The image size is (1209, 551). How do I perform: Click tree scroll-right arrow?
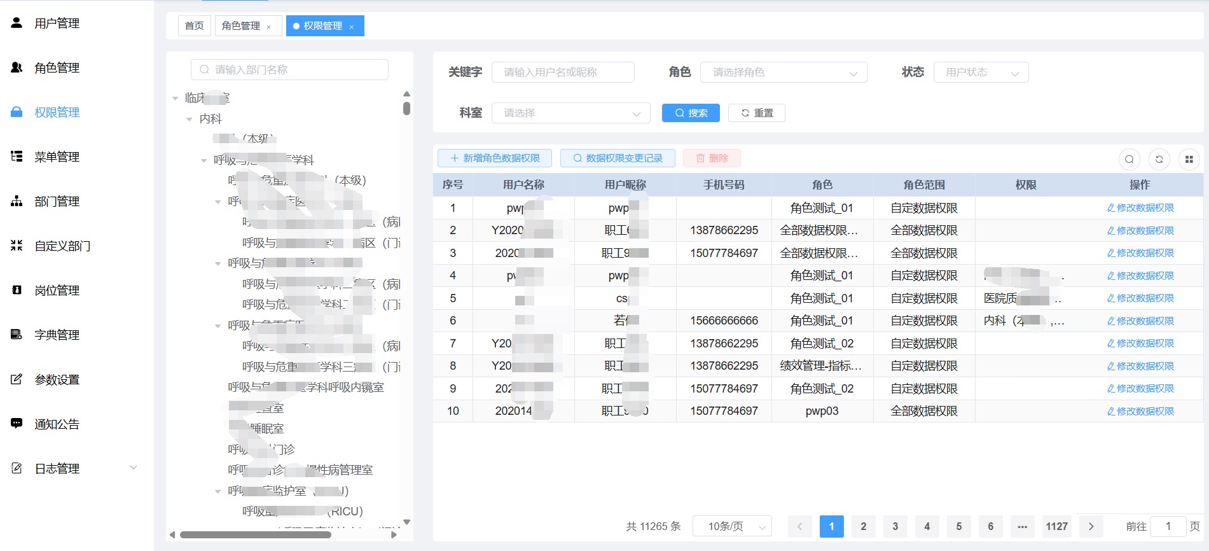[x=394, y=535]
